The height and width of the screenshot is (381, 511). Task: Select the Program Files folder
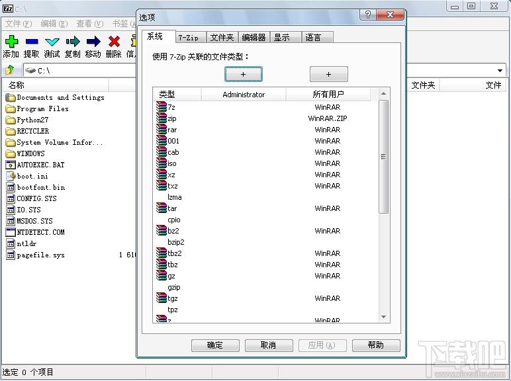click(x=38, y=108)
